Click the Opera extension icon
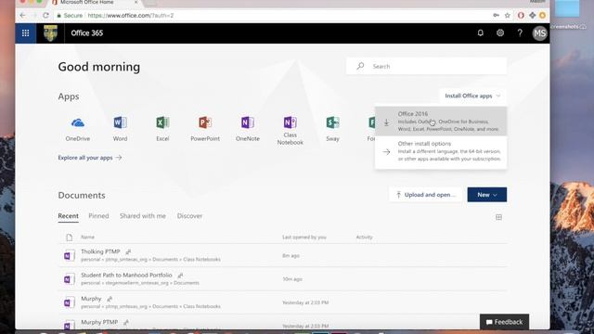Image resolution: width=594 pixels, height=334 pixels. coord(521,16)
